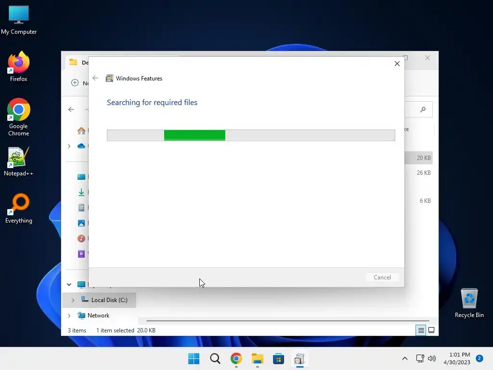The height and width of the screenshot is (370, 493).
Task: Go back in Windows Features dialog
Action: point(95,78)
